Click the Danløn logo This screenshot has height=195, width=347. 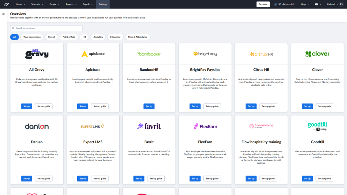[x=37, y=126]
